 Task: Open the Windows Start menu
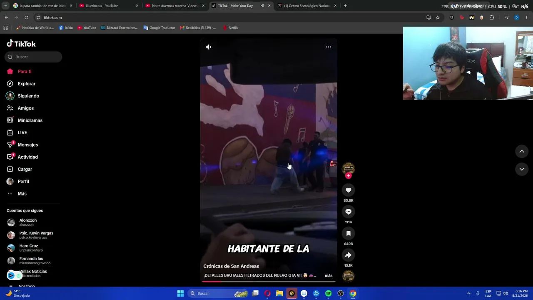click(x=180, y=293)
